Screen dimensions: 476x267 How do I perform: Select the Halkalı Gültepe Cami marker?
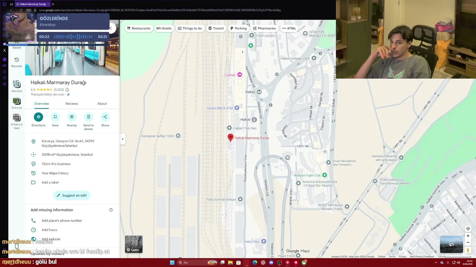[314, 58]
